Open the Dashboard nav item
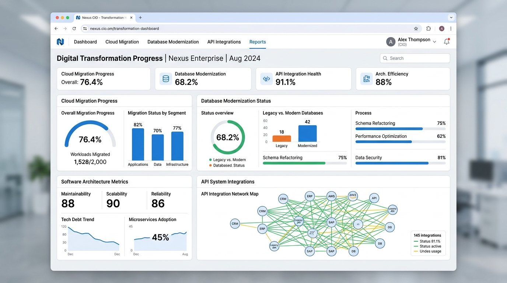The height and width of the screenshot is (283, 507). 85,42
